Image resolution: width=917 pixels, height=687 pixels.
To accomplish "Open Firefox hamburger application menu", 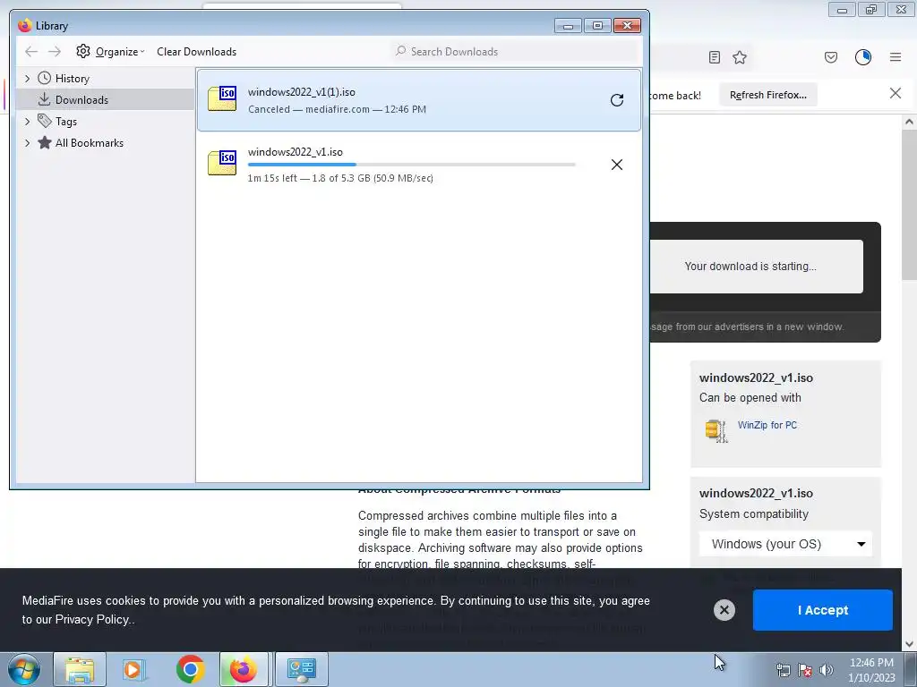I will (896, 57).
